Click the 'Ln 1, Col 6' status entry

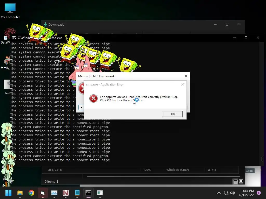pos(55,170)
